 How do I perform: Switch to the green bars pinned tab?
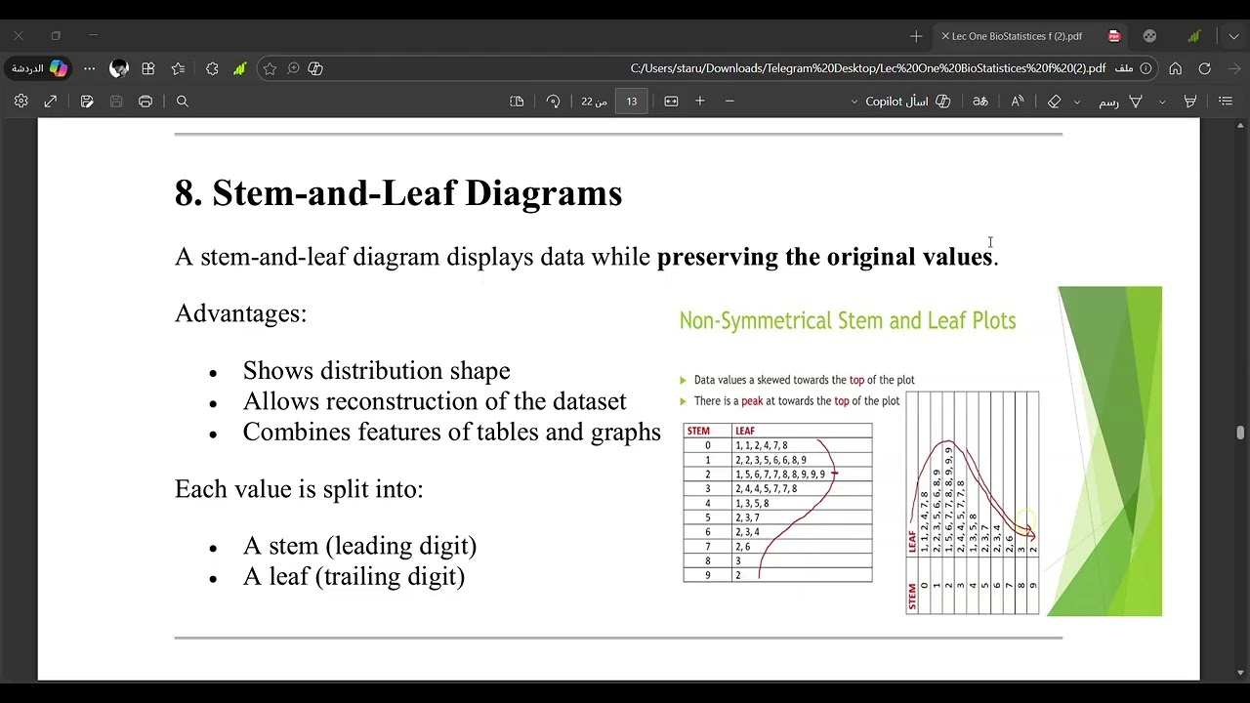click(1193, 36)
